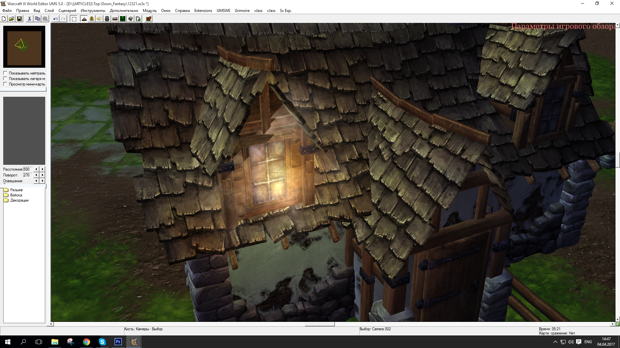Viewport: 620px width, 348px height.
Task: Increase Освещение with the right arrow
Action: [42, 181]
